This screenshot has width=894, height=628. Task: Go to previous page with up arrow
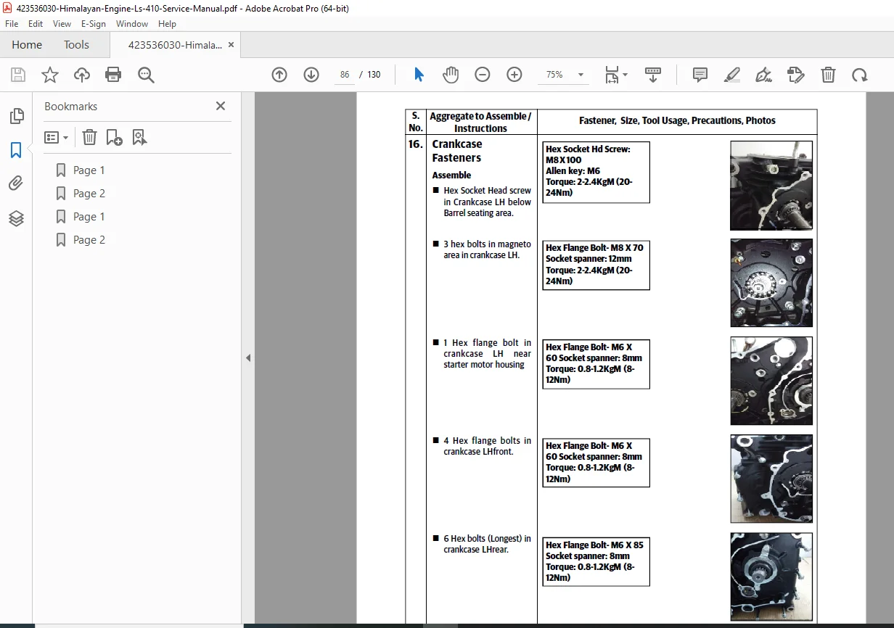click(x=279, y=75)
